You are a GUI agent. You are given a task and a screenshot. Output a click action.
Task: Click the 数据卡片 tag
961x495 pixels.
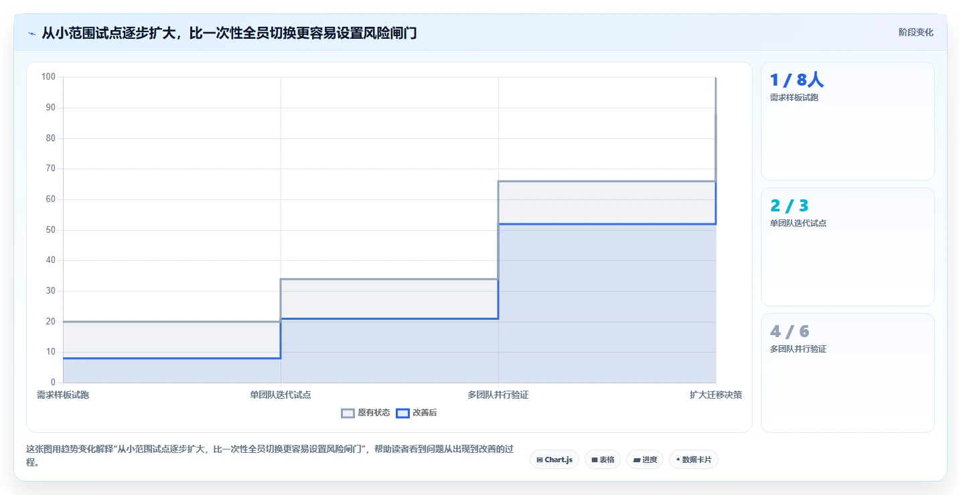(694, 460)
